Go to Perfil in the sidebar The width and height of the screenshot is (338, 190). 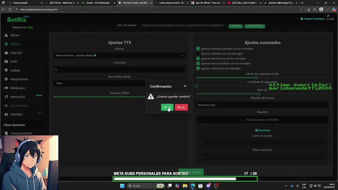(x=13, y=61)
